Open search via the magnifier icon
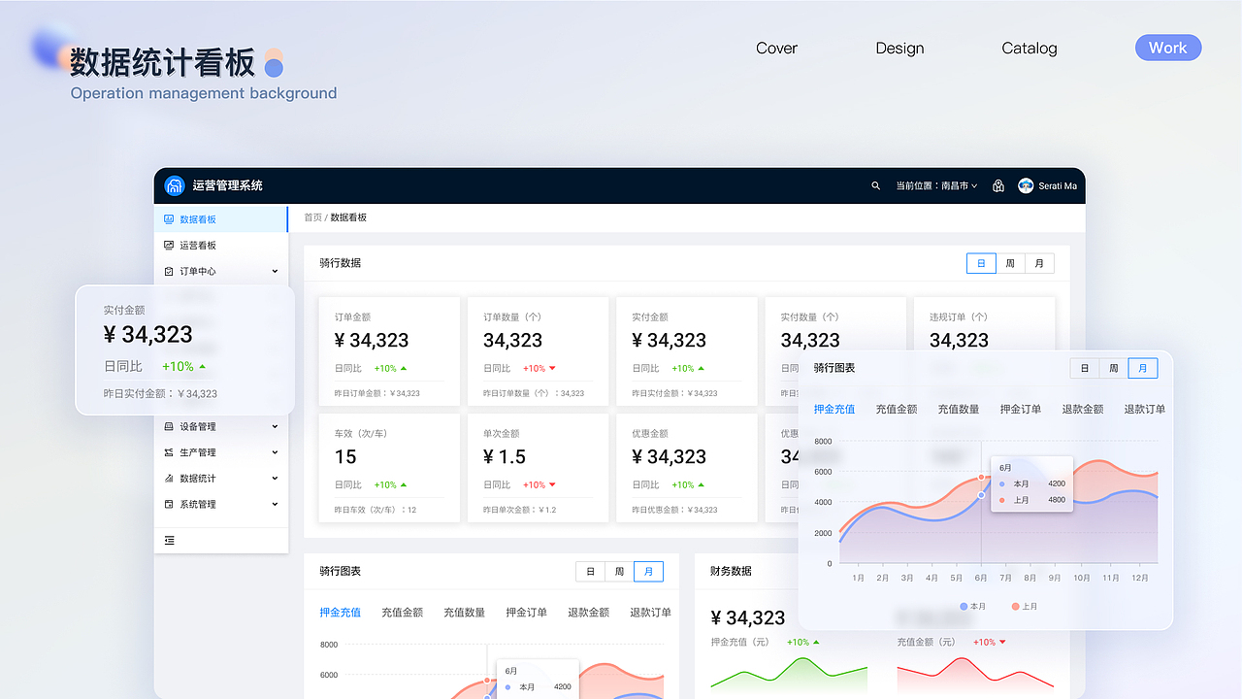 [876, 185]
